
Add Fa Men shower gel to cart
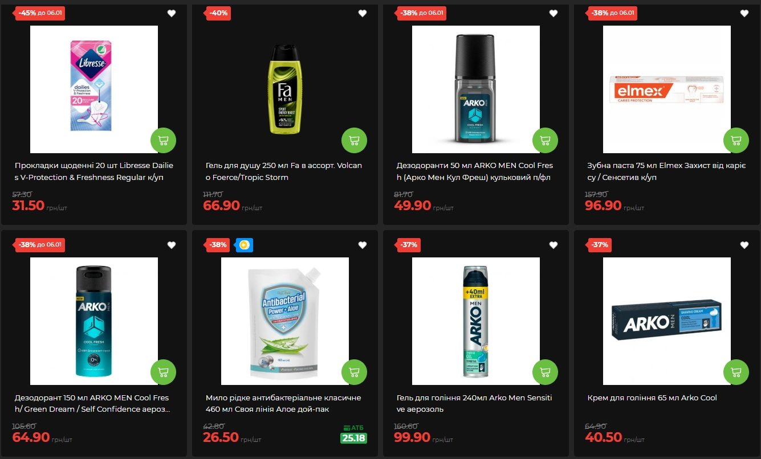click(355, 140)
